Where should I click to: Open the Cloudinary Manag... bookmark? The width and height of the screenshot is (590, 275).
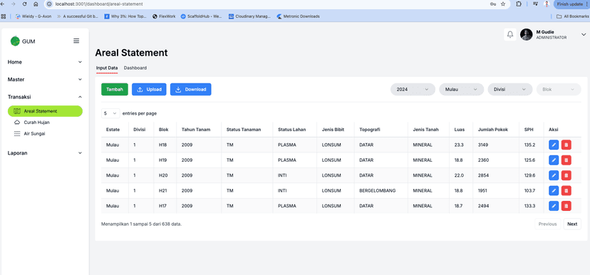[x=249, y=16]
